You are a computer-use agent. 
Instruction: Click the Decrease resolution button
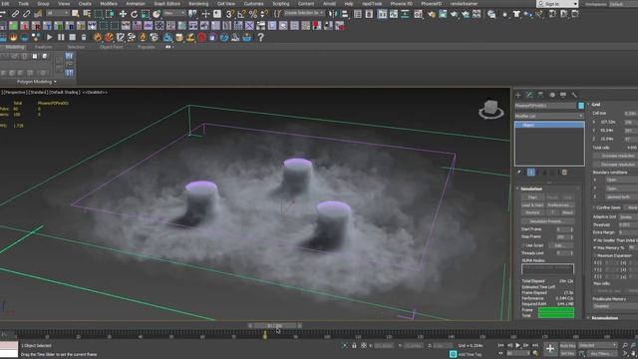(616, 165)
